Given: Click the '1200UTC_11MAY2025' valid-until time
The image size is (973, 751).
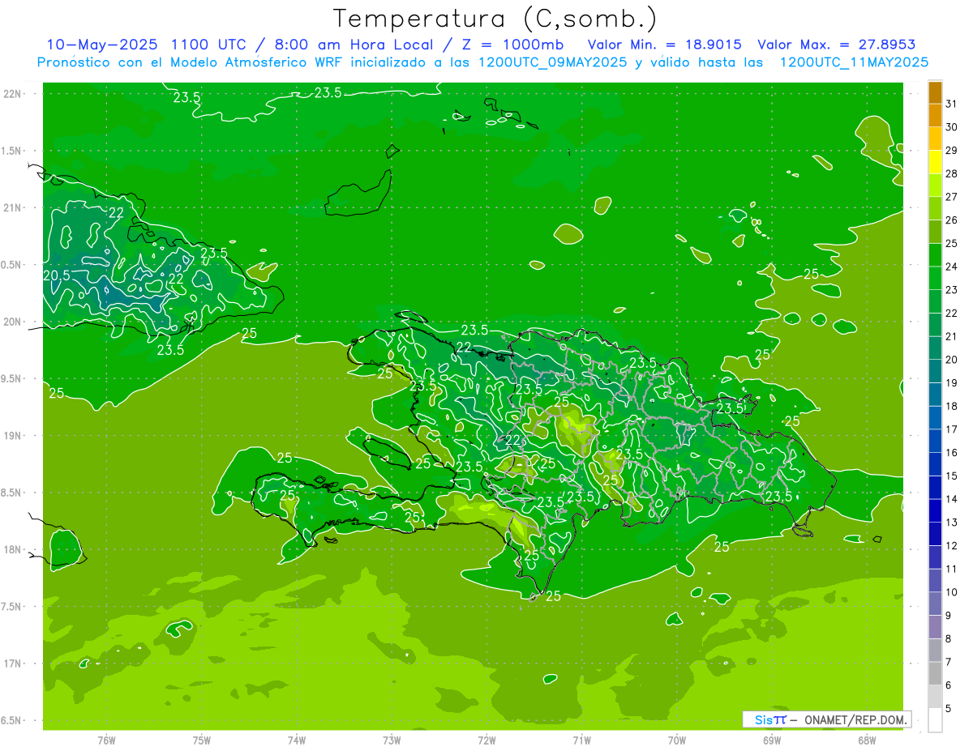Looking at the screenshot, I should pos(854,62).
